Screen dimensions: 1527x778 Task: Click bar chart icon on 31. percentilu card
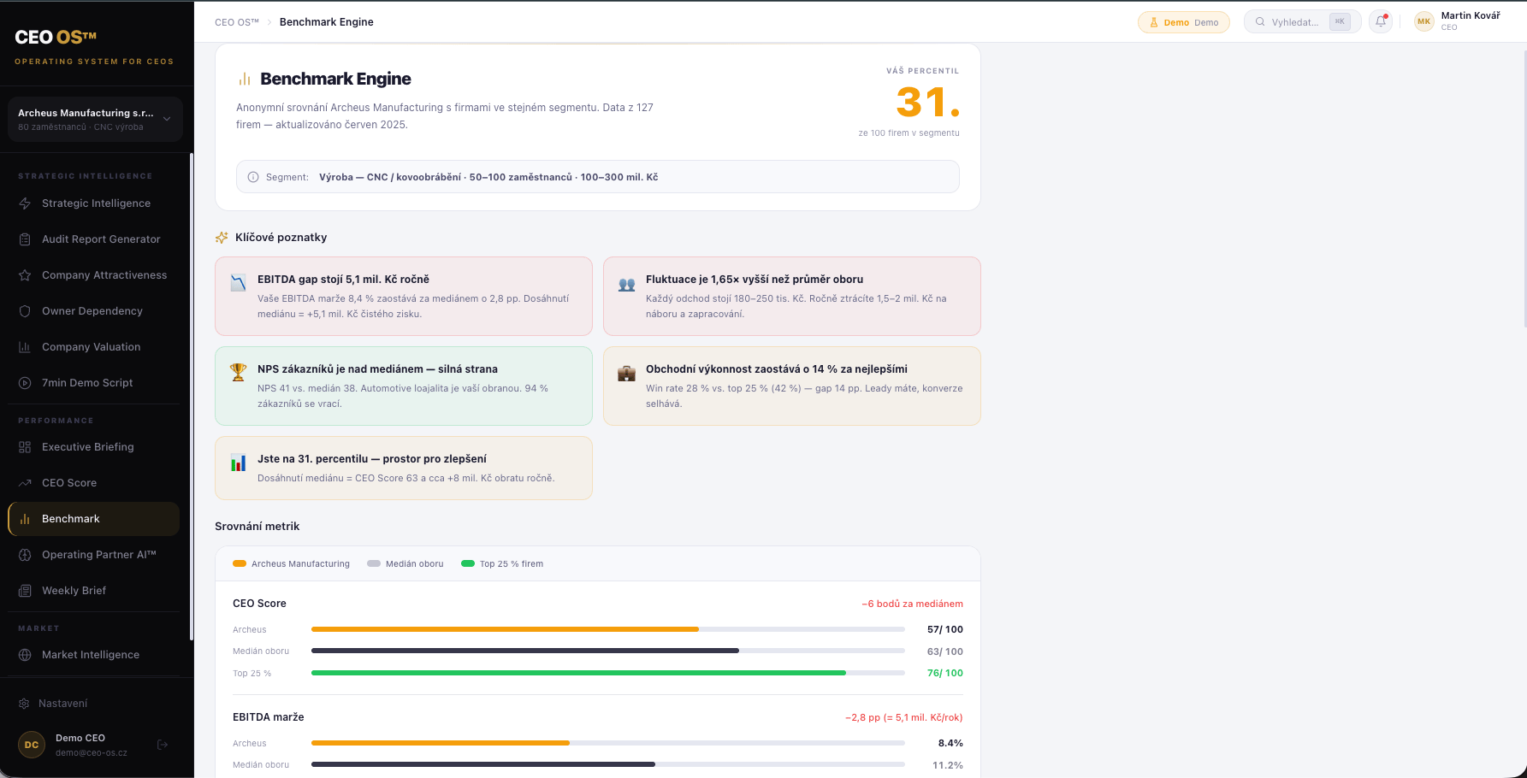tap(239, 463)
